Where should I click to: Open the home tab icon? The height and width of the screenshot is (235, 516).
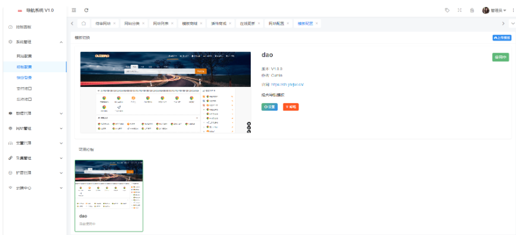tap(83, 23)
